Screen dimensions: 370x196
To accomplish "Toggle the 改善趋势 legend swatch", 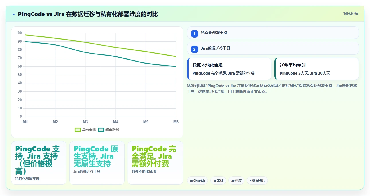I will [101, 130].
